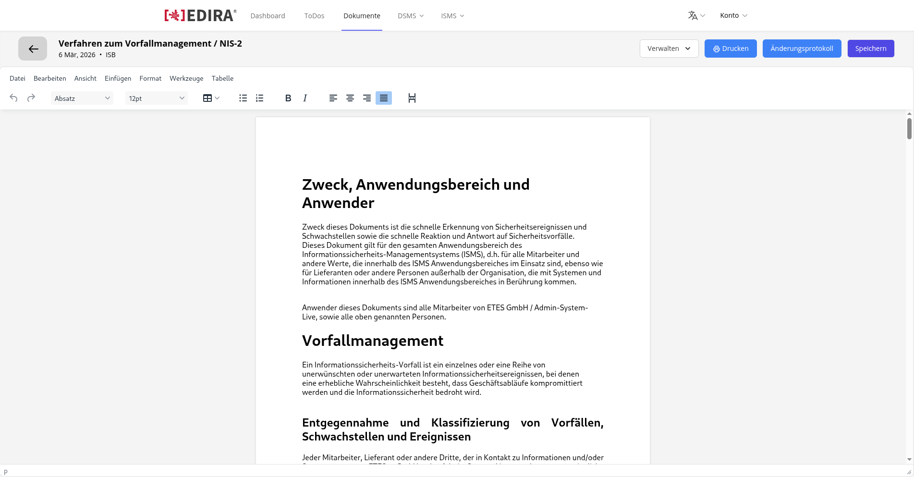Image resolution: width=914 pixels, height=477 pixels.
Task: Toggle justify alignment
Action: pos(384,98)
